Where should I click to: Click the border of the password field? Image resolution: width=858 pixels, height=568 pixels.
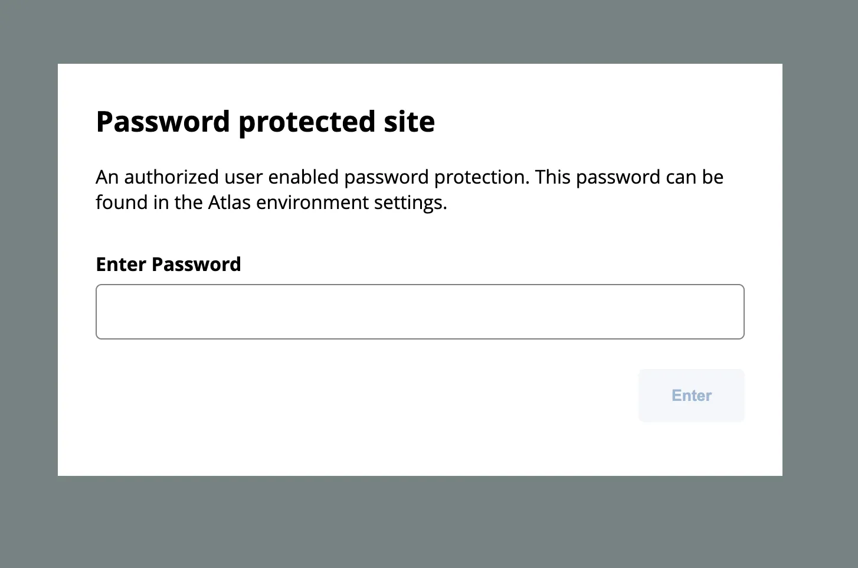click(420, 285)
